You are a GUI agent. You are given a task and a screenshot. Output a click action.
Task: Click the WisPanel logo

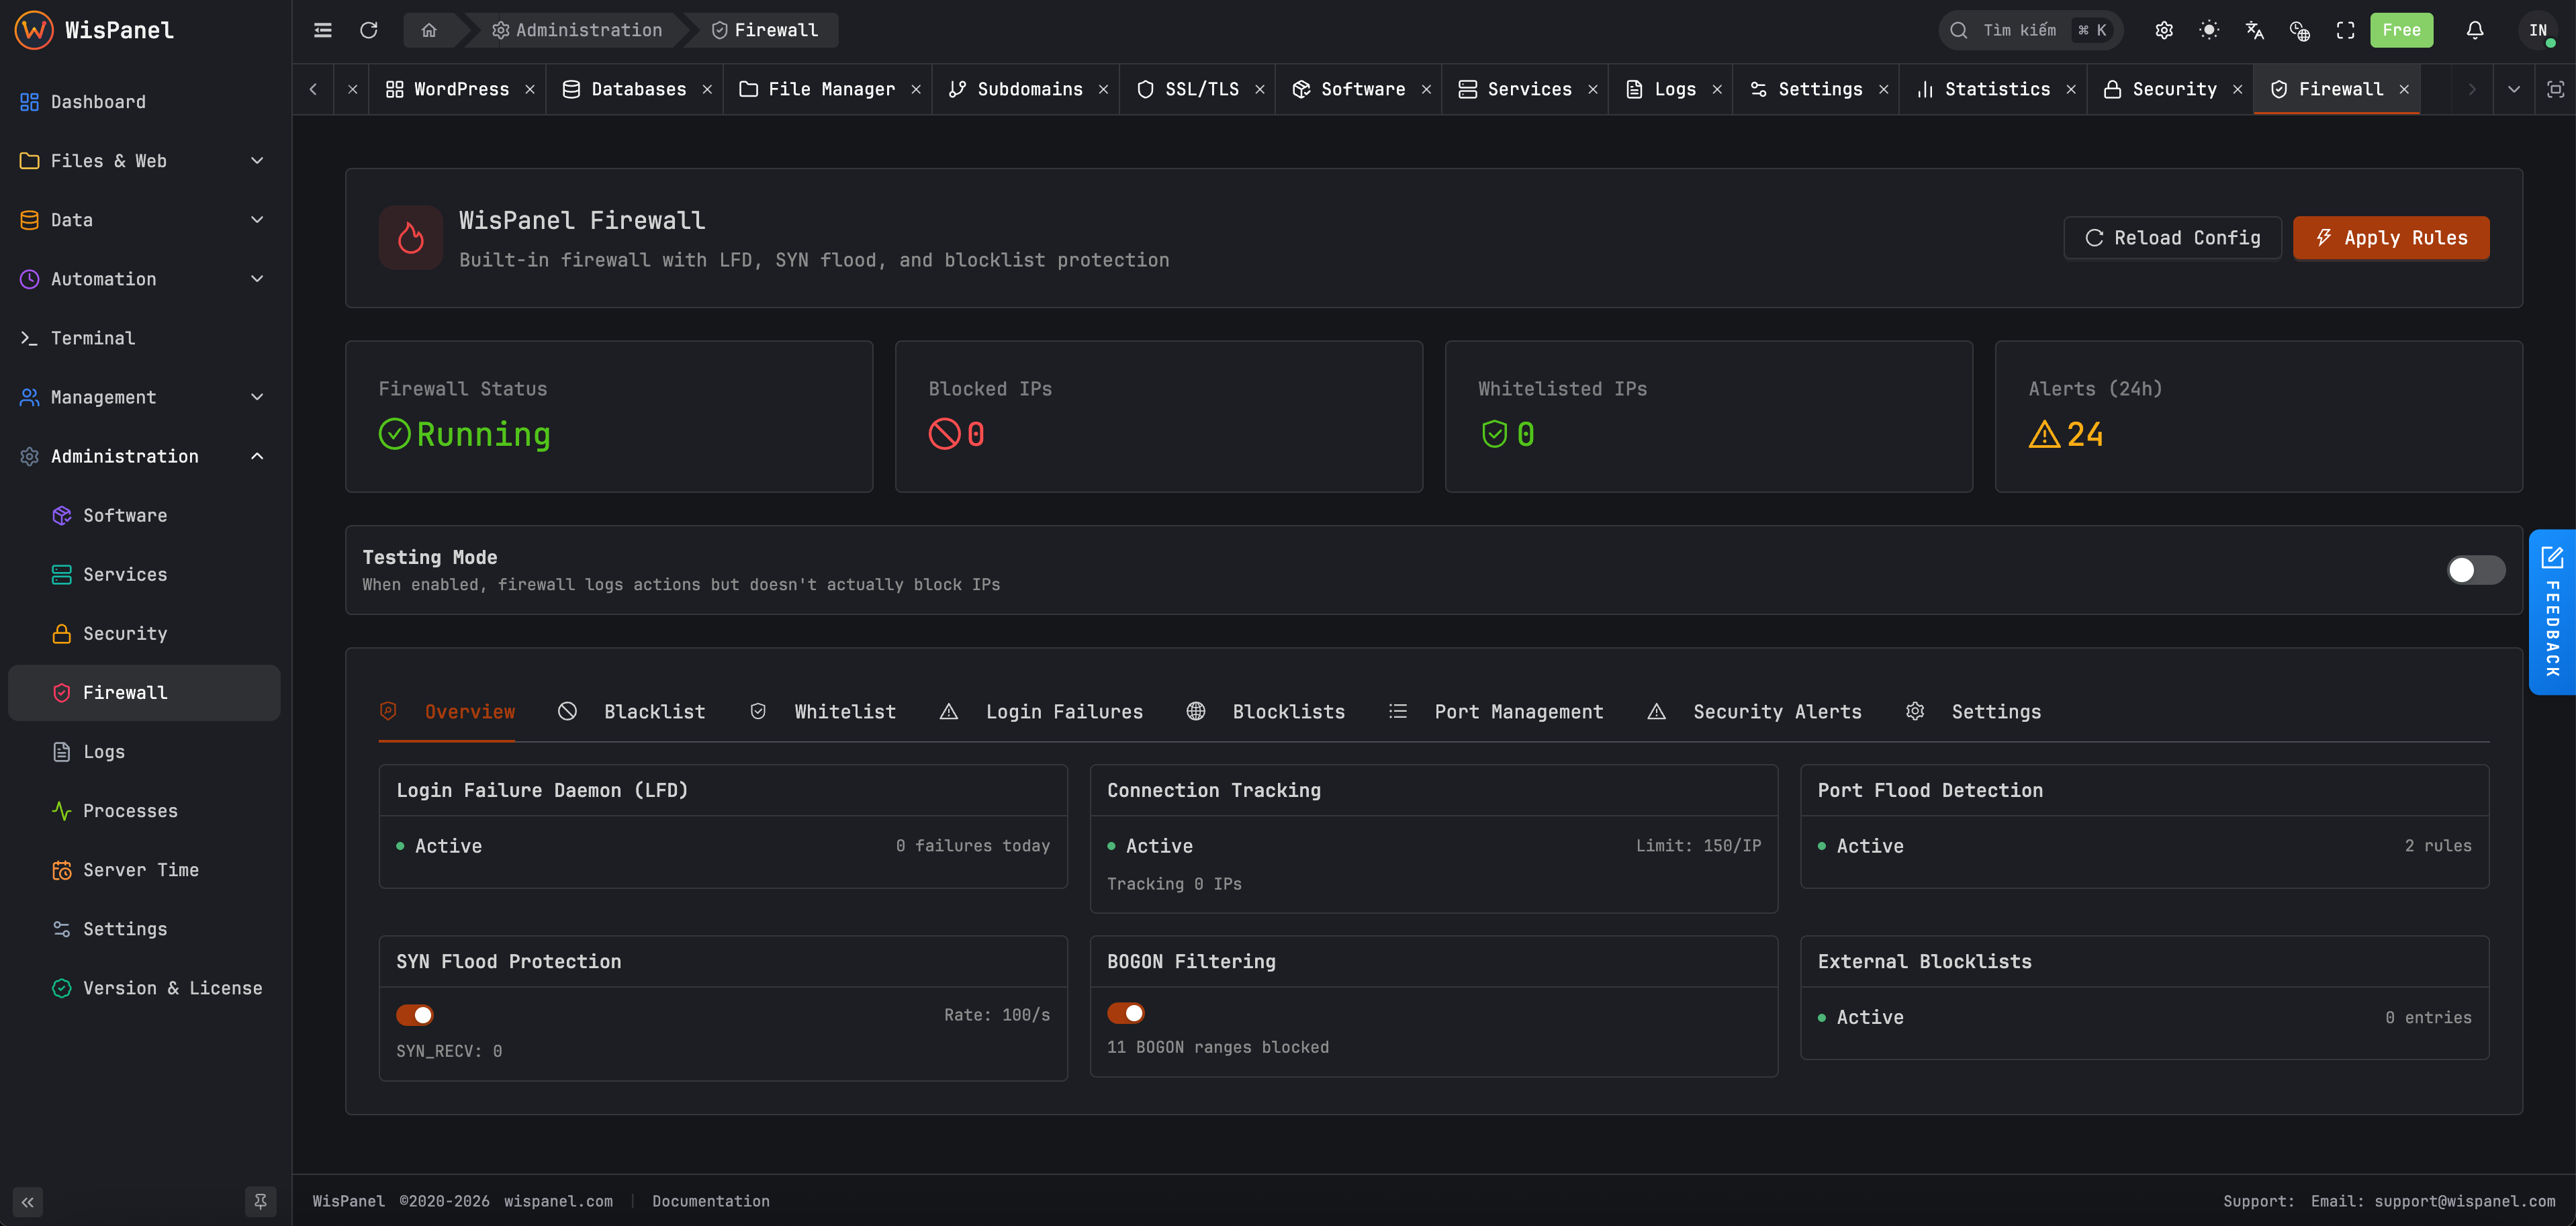click(33, 30)
